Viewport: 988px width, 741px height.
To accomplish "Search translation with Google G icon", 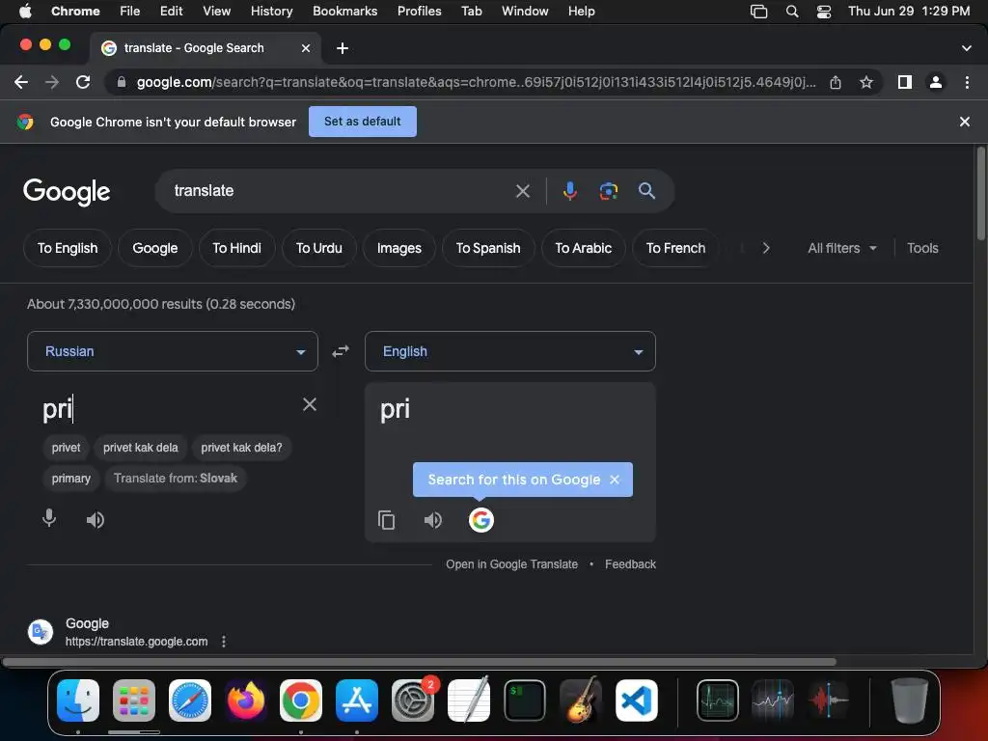I will 480,520.
